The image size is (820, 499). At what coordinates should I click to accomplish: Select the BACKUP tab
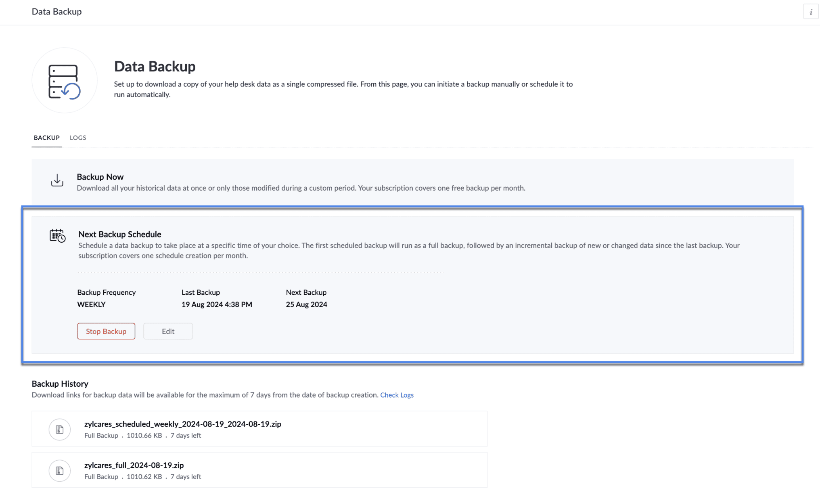pos(47,138)
